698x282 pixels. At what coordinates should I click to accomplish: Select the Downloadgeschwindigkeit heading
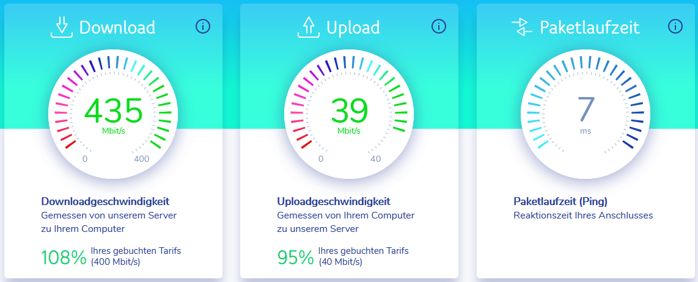(106, 201)
